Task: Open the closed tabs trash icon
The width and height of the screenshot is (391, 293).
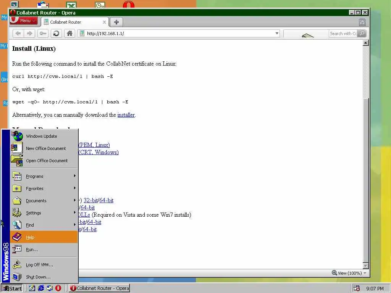Action: [362, 23]
